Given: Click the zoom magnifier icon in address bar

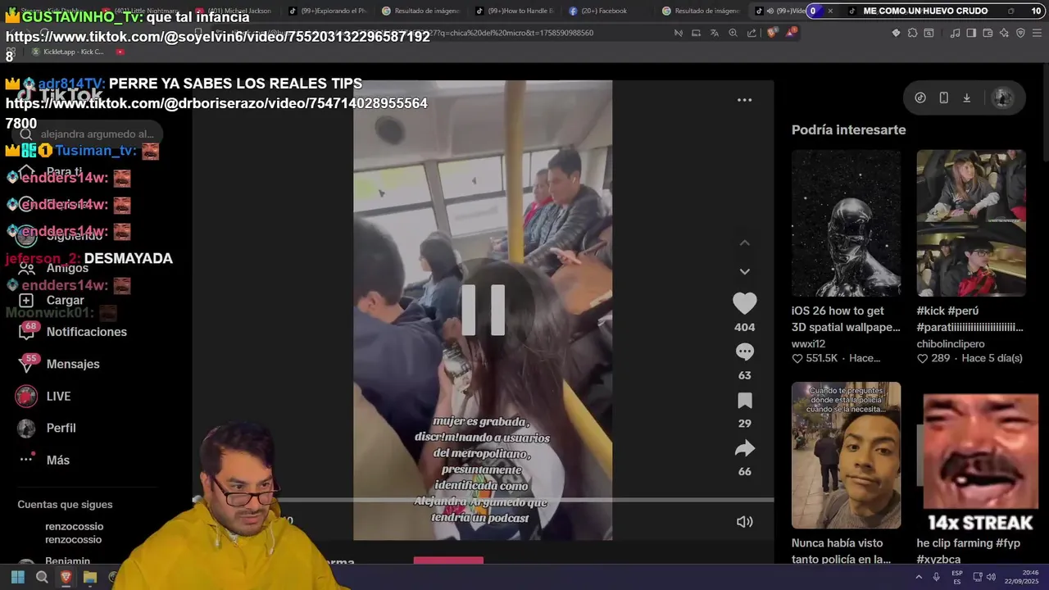Looking at the screenshot, I should pyautogui.click(x=733, y=33).
